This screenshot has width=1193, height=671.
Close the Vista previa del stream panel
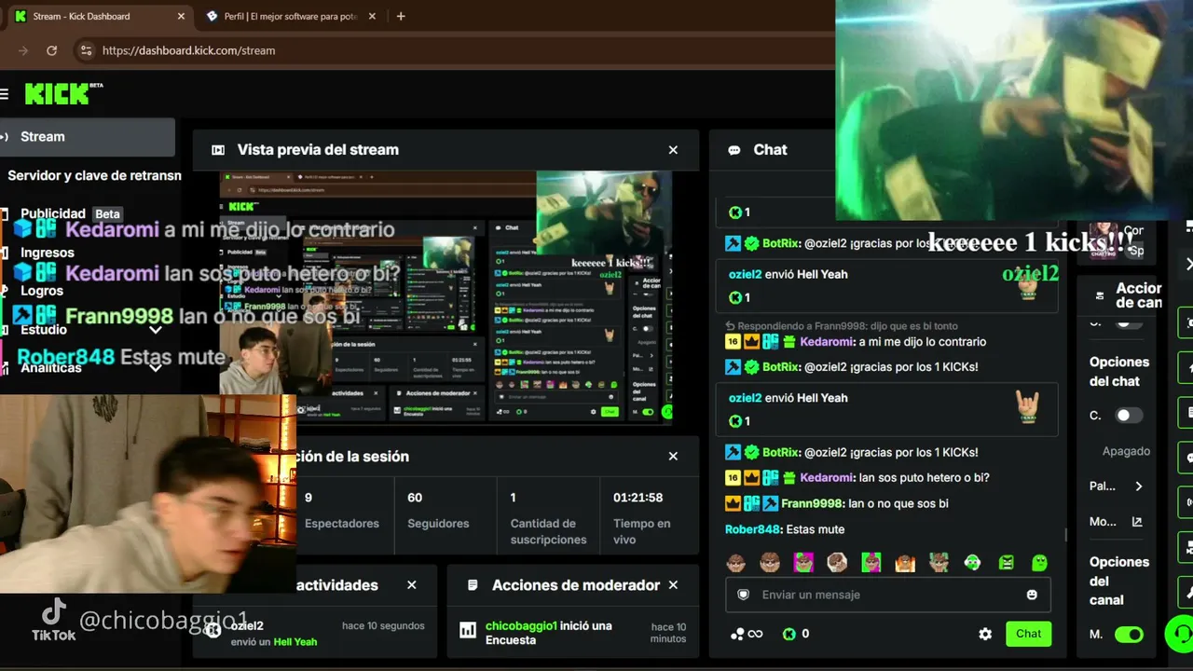pos(673,150)
